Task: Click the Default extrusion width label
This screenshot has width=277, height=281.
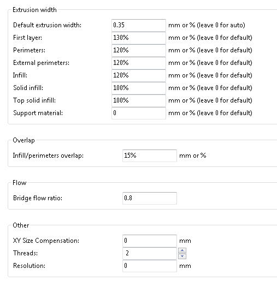Action: pyautogui.click(x=47, y=25)
